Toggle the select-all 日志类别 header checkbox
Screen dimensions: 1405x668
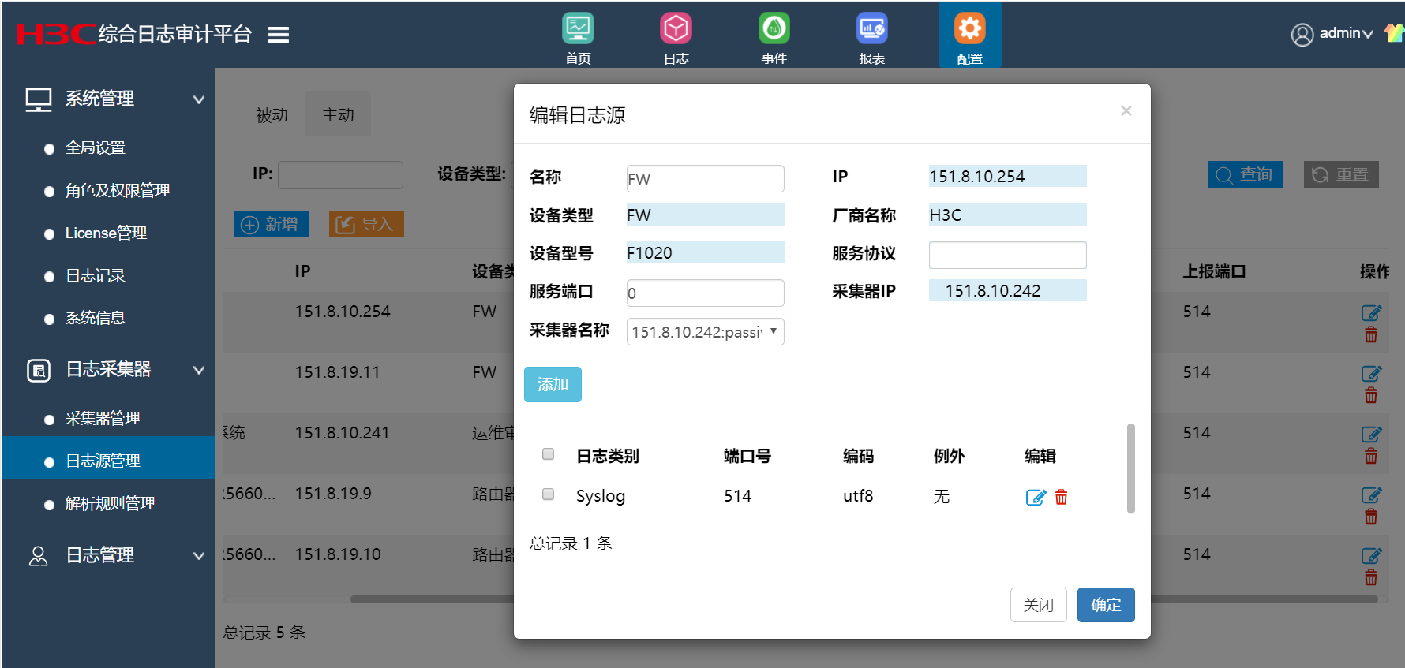coord(549,454)
